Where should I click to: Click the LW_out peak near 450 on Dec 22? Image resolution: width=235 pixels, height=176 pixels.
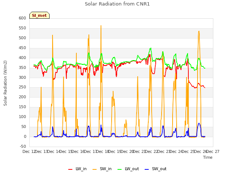pyautogui.click(x=151, y=48)
